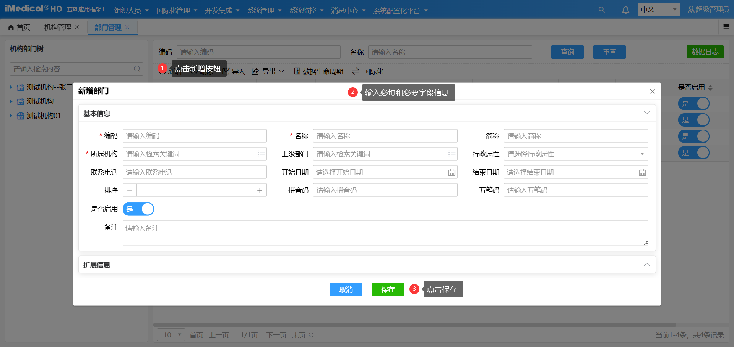Toggle first row 是否启用 switch in table
734x347 pixels.
[694, 103]
